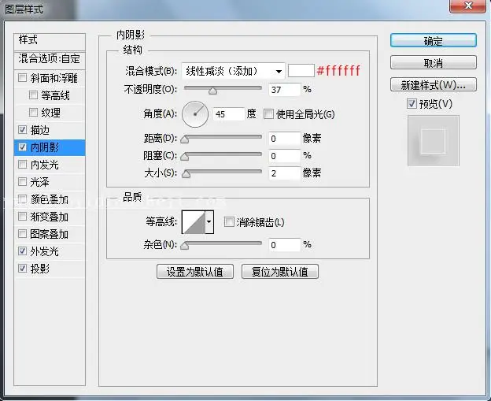Switch to the 渐变叠加 settings panel
Viewport: 491px width, 401px height.
49,217
